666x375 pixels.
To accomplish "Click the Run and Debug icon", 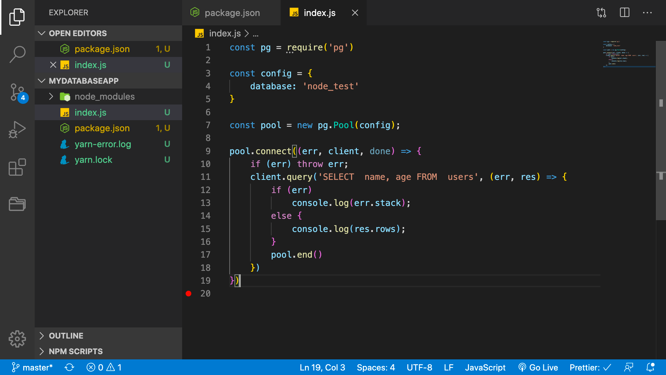I will point(17,130).
